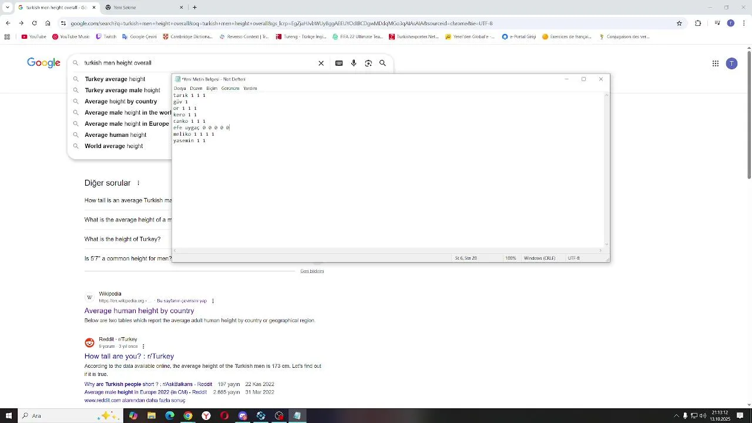Click 'yasemin 1 1' line in Notepad
This screenshot has height=423, width=752.
click(189, 141)
